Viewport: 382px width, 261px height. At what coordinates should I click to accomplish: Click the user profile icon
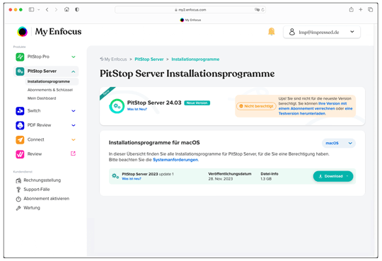tap(292, 32)
